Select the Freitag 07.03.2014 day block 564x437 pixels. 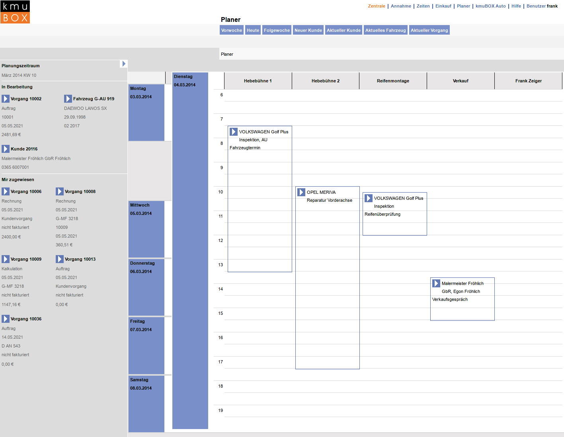click(146, 345)
